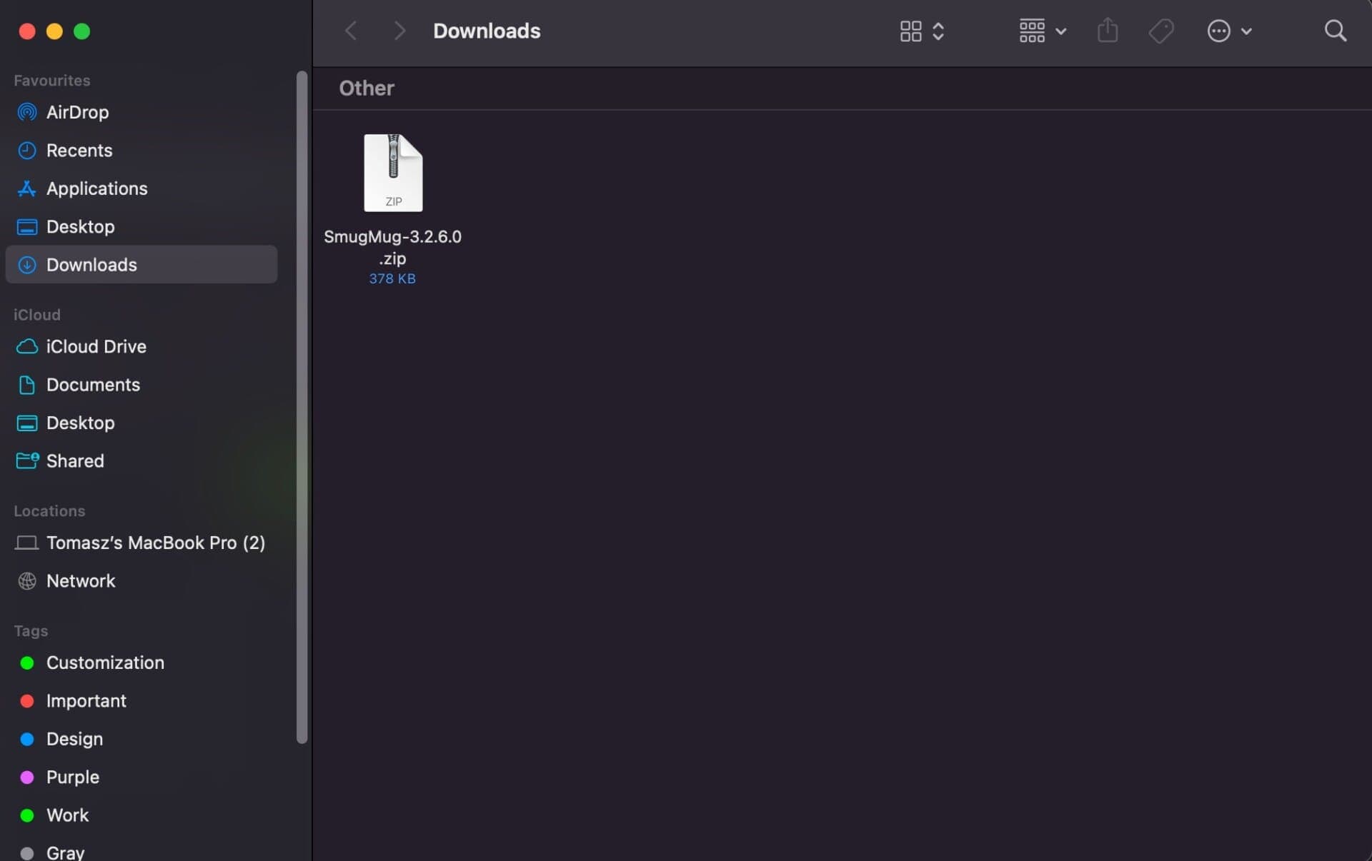Expand the view options chevron

point(938,31)
